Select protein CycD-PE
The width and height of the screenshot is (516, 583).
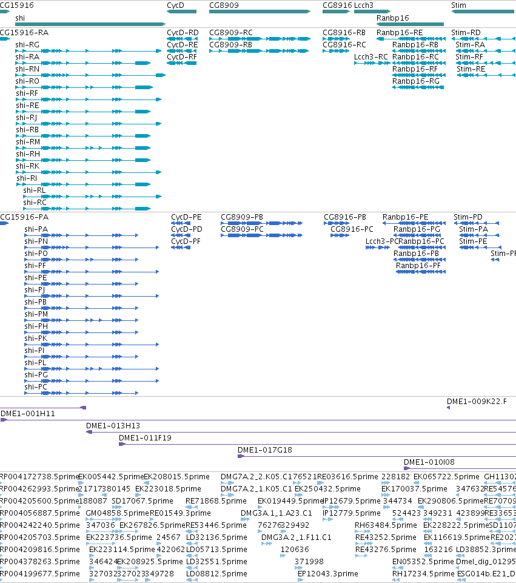coord(181,223)
